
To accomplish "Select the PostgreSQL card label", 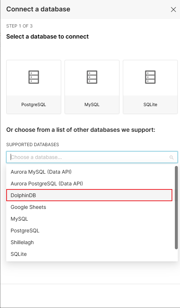I will click(34, 105).
